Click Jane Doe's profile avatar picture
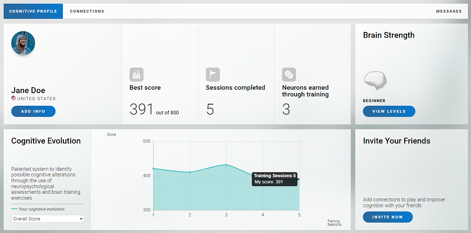 tap(23, 43)
